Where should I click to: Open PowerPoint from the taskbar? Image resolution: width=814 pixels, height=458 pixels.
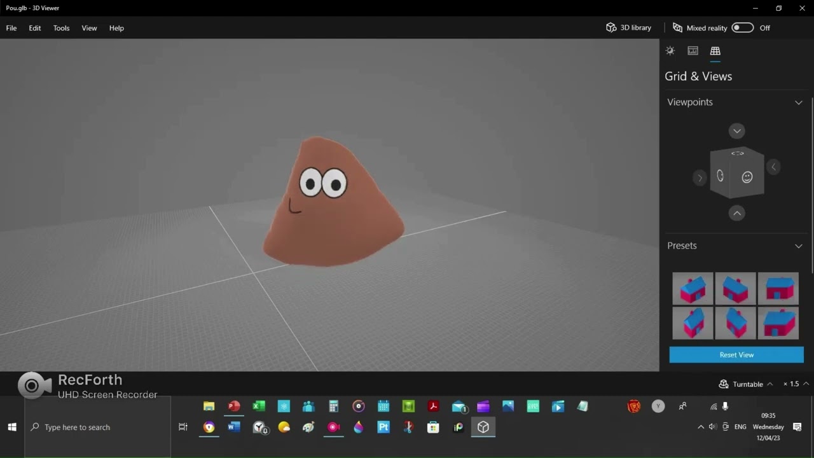(x=234, y=406)
